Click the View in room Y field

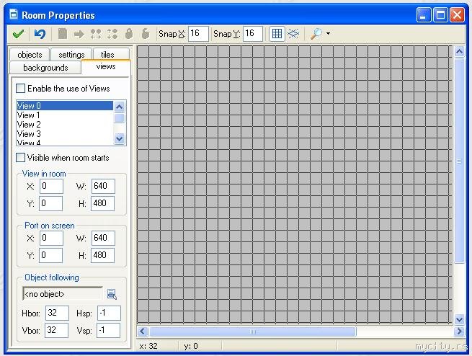pos(50,203)
